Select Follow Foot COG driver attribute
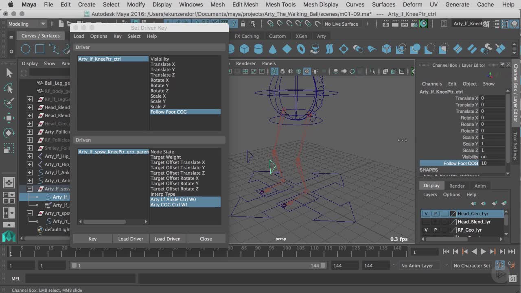 [x=185, y=112]
